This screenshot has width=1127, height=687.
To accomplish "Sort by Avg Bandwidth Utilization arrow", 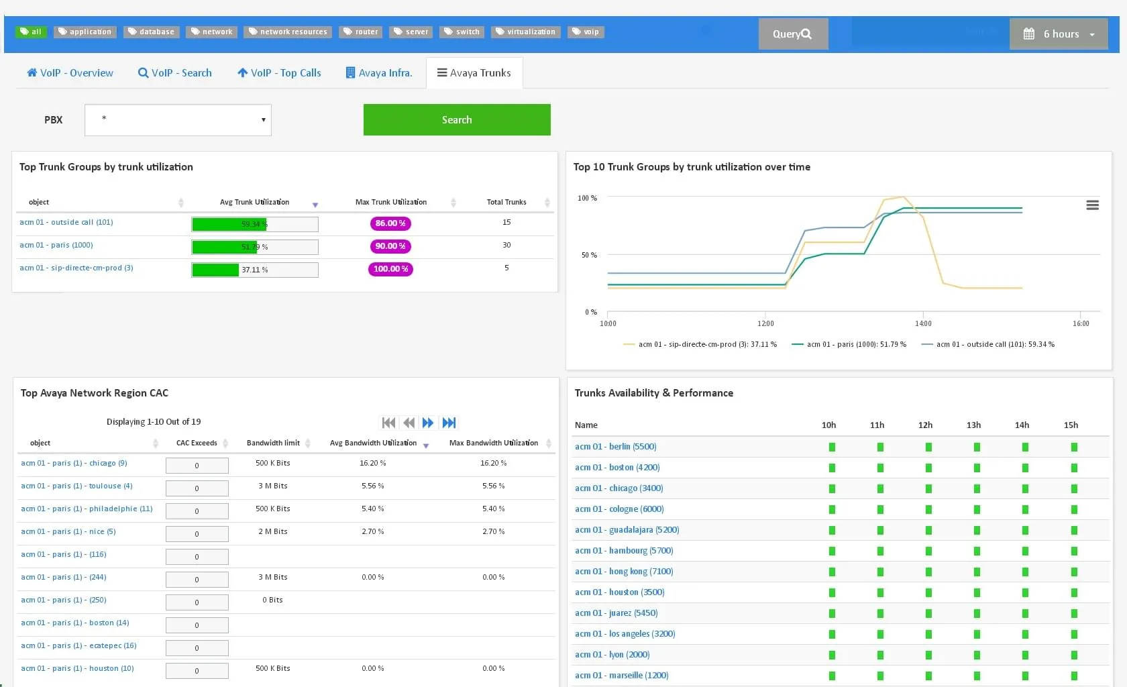I will [x=426, y=445].
